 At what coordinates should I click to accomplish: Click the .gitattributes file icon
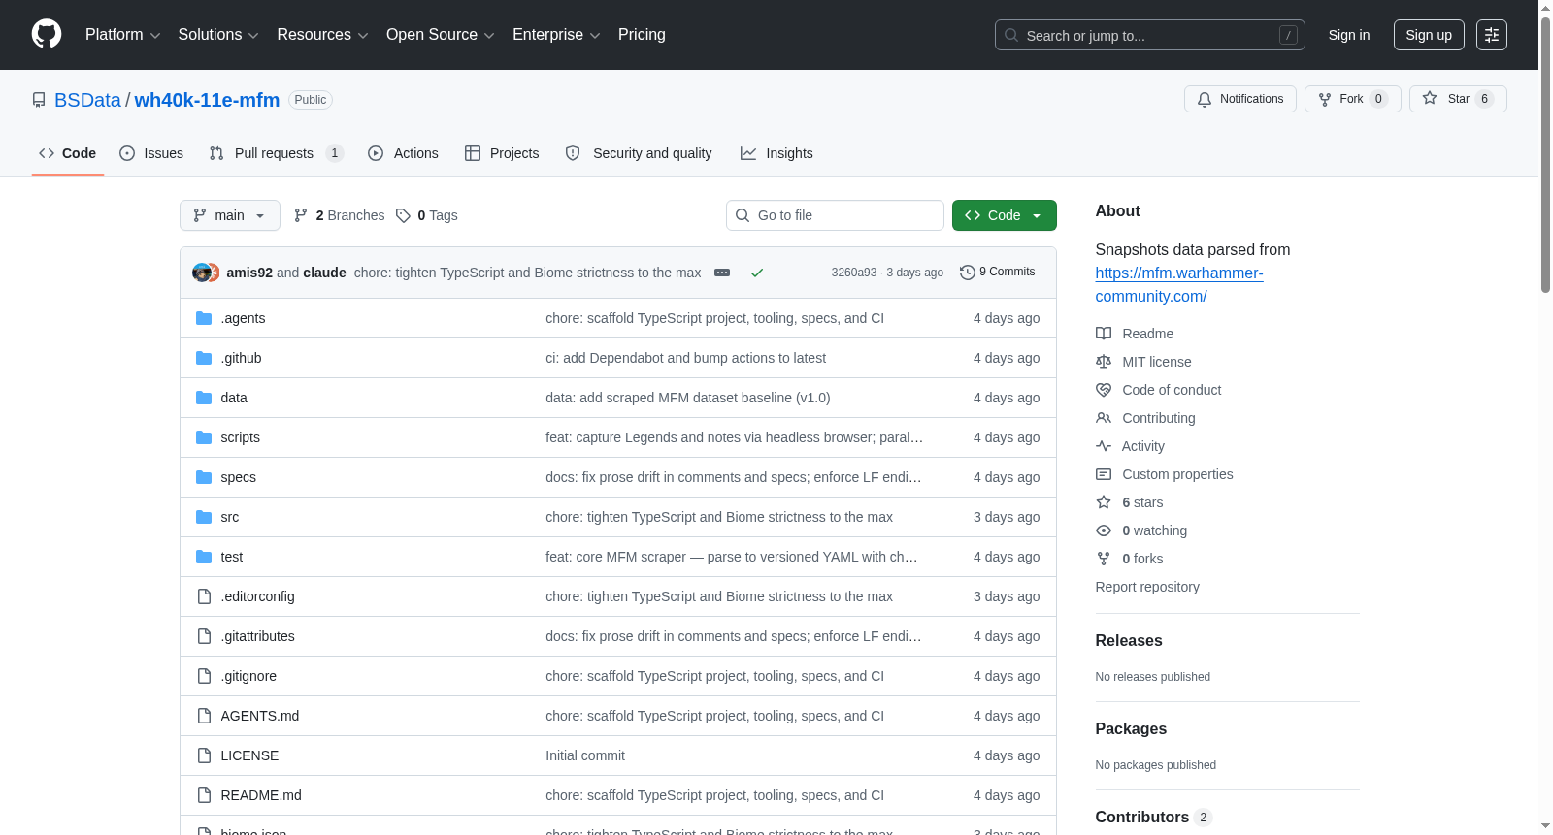(204, 636)
